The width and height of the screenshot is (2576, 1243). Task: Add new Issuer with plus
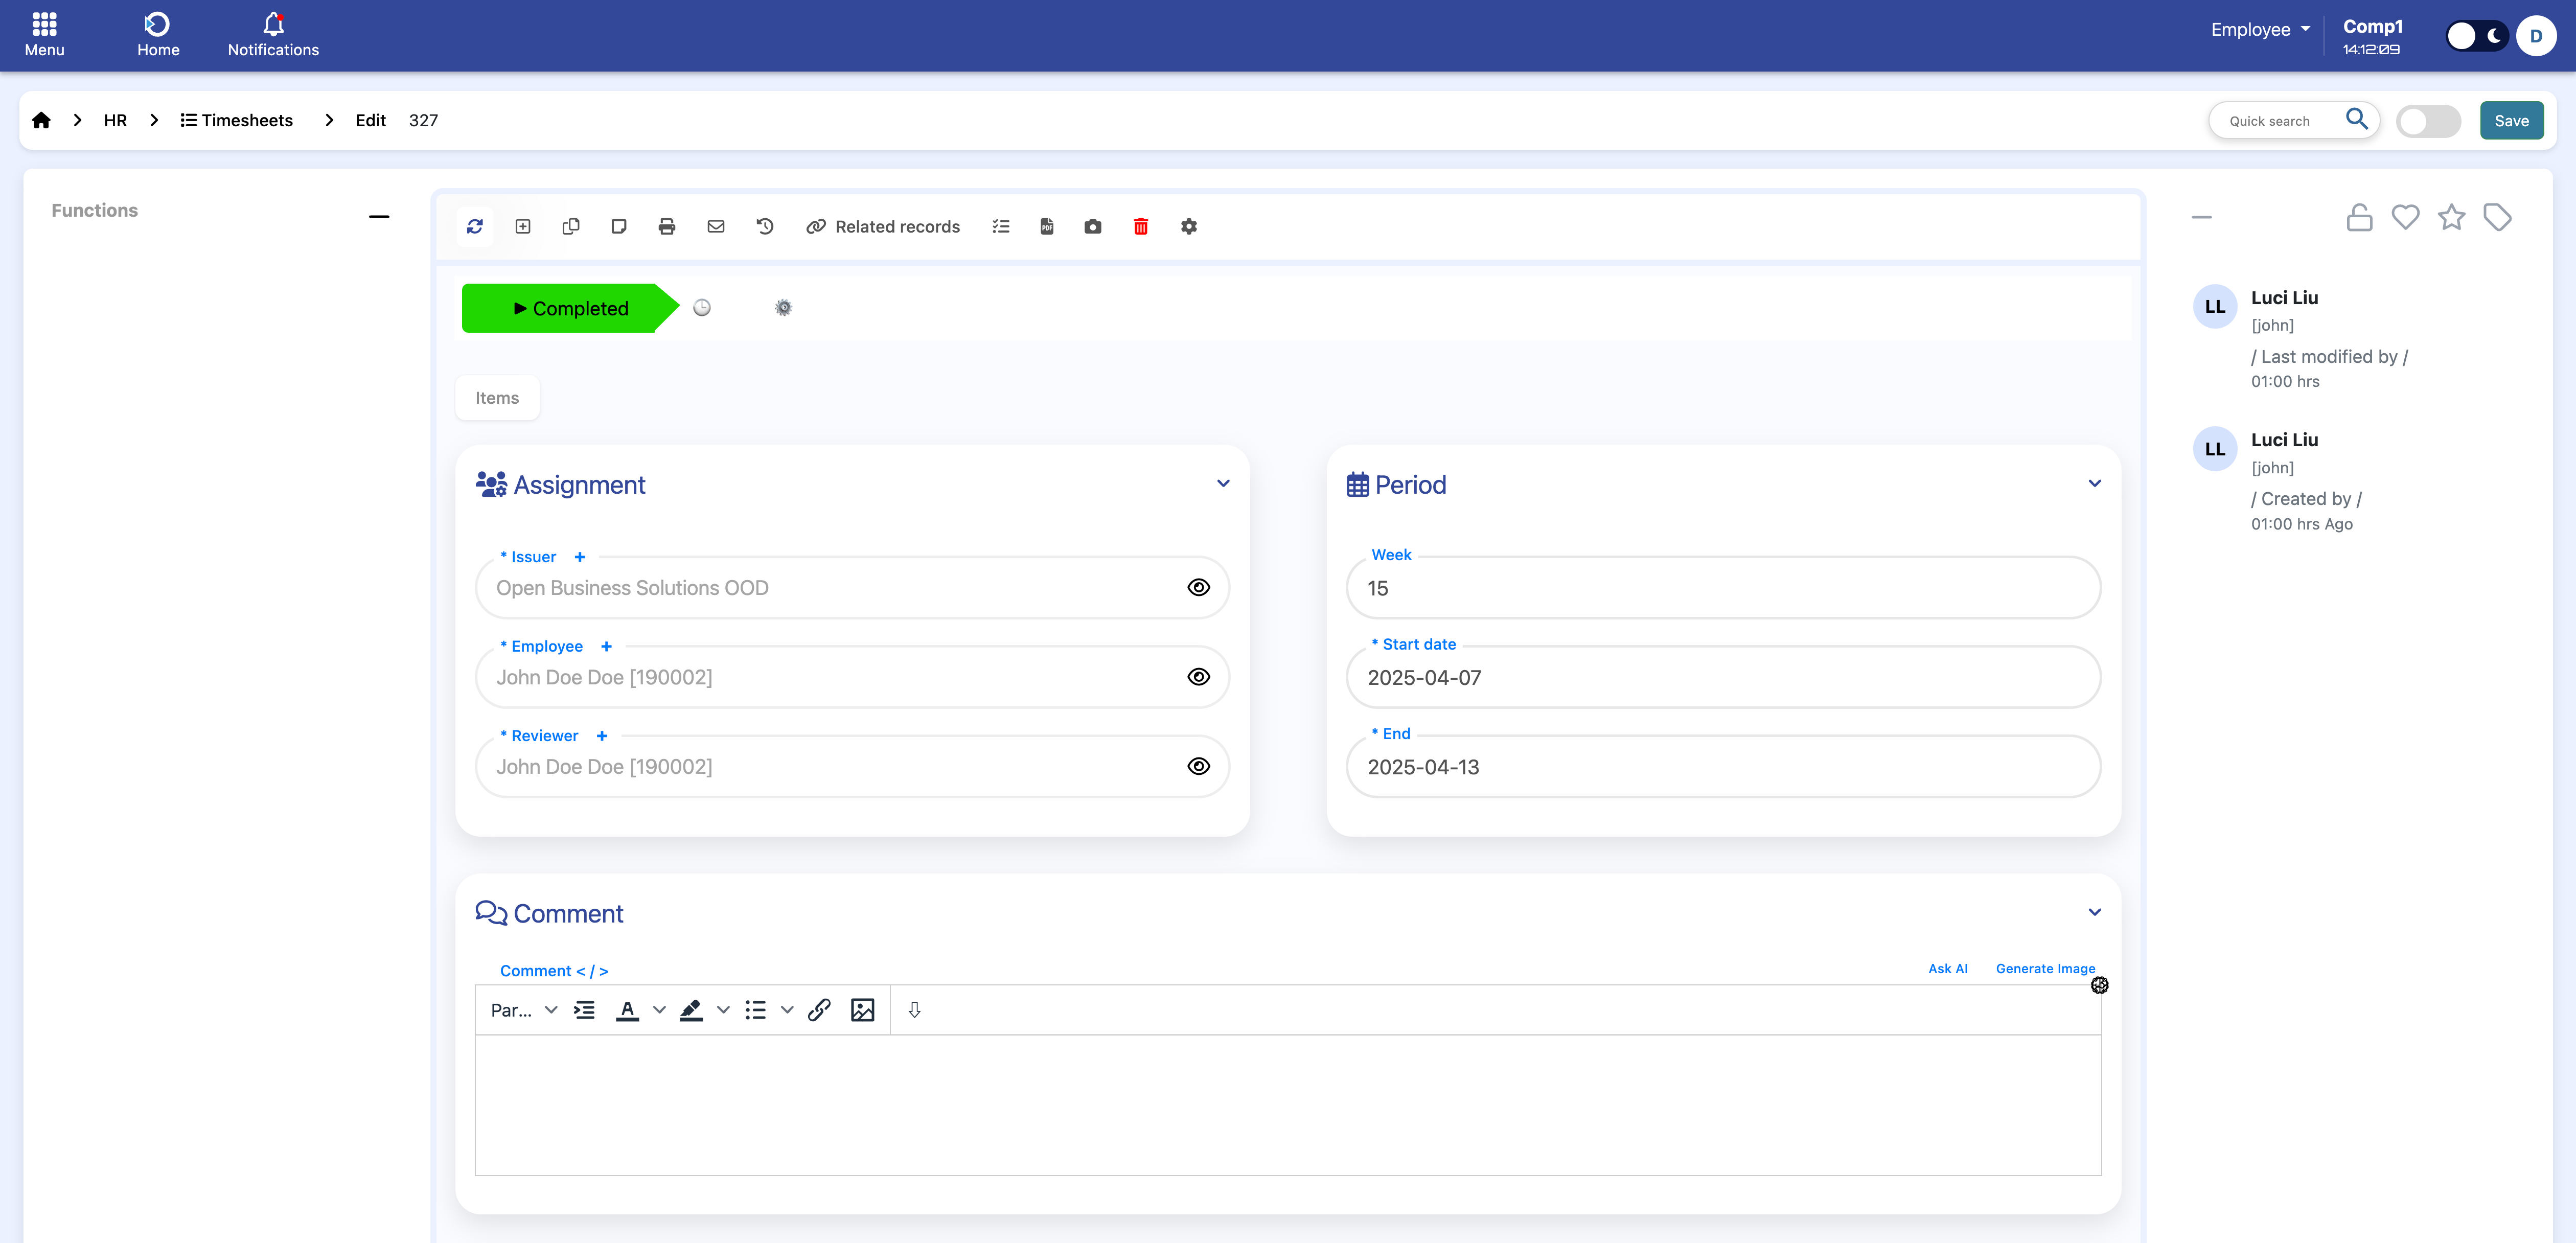[x=579, y=557]
